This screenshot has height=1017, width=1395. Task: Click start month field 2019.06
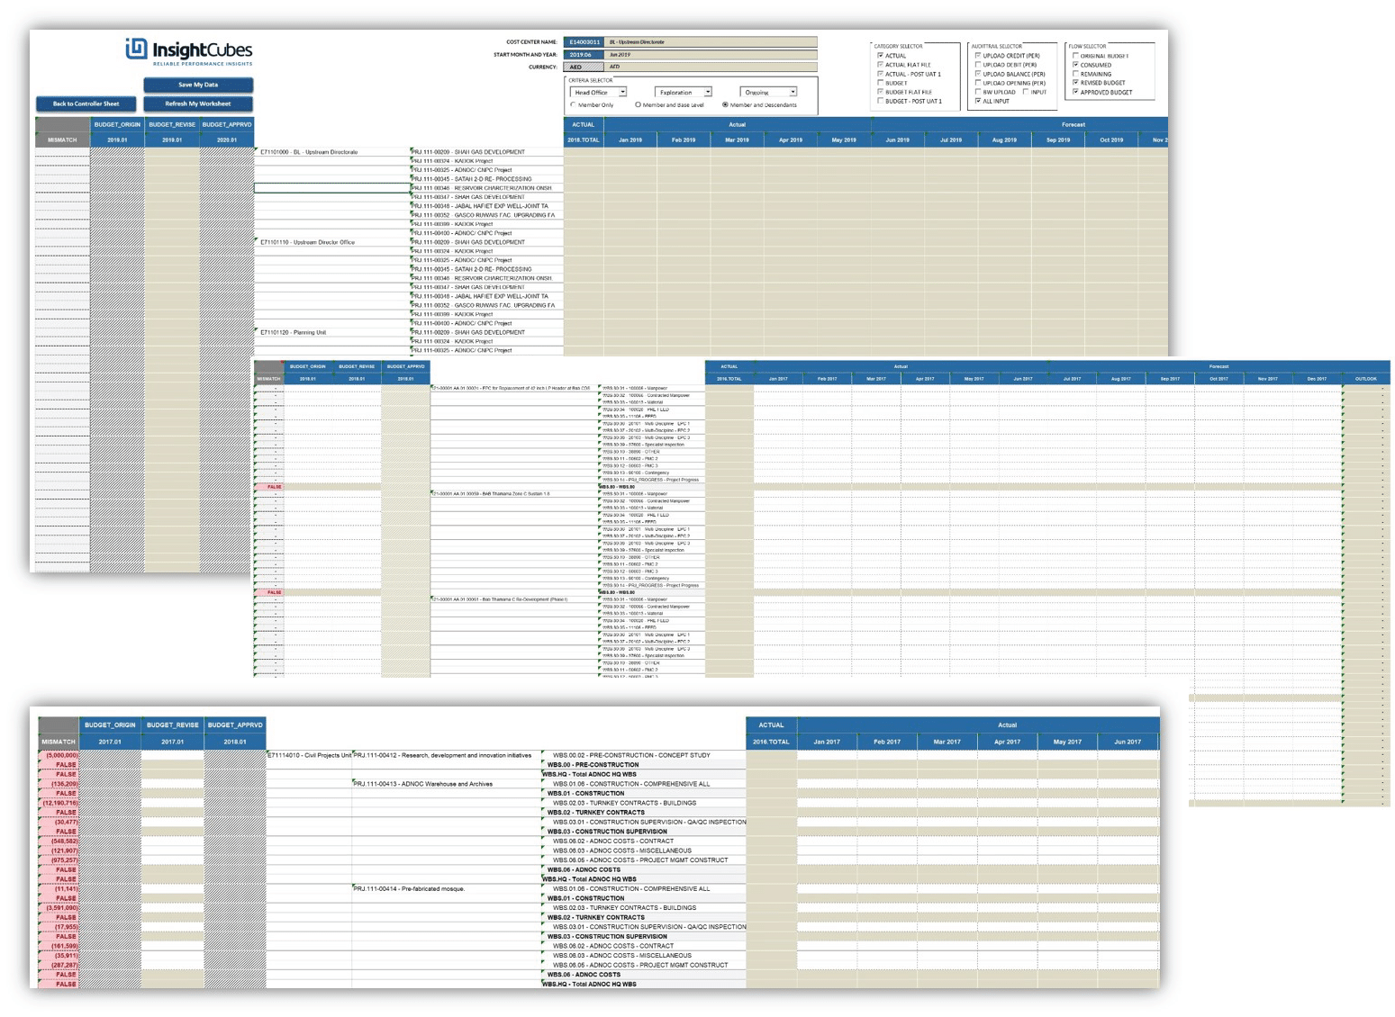(584, 55)
